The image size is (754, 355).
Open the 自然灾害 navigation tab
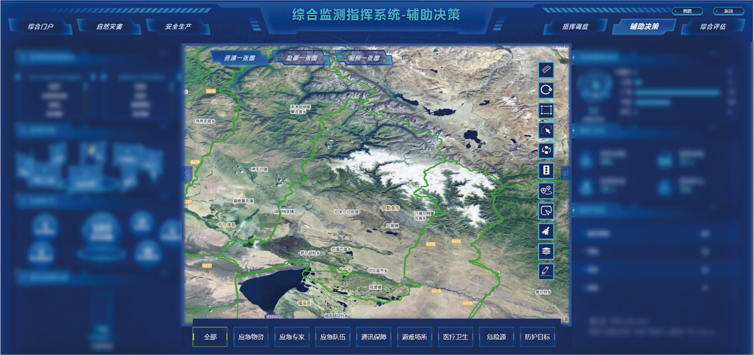[x=109, y=27]
